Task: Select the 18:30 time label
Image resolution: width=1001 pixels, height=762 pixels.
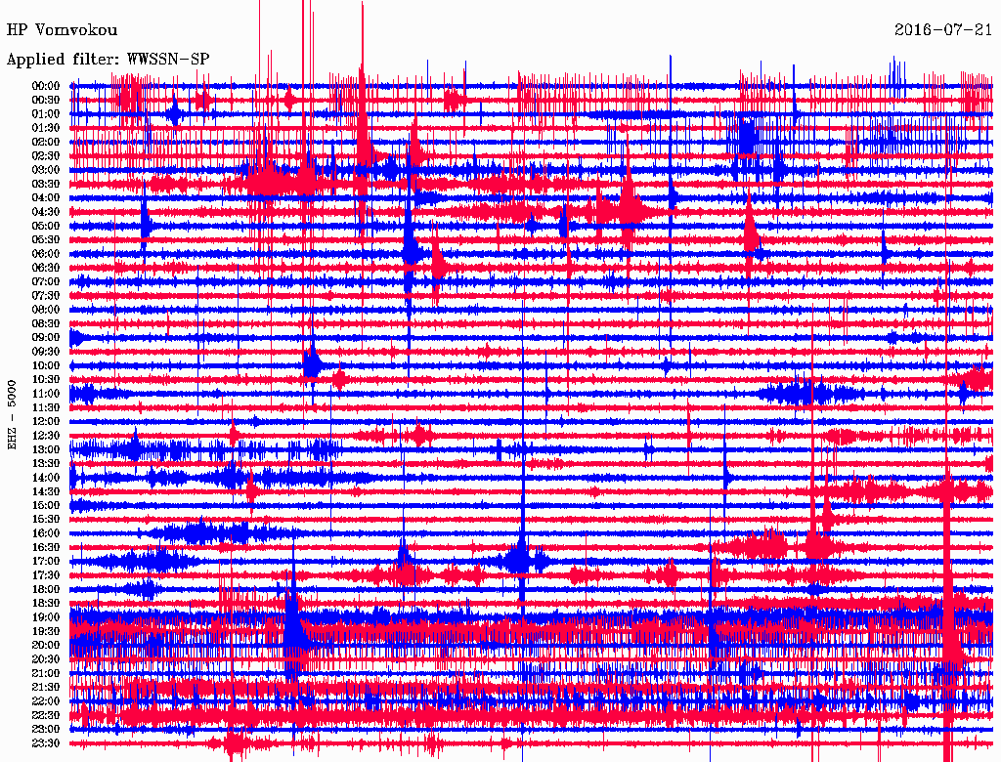Action: pos(46,603)
